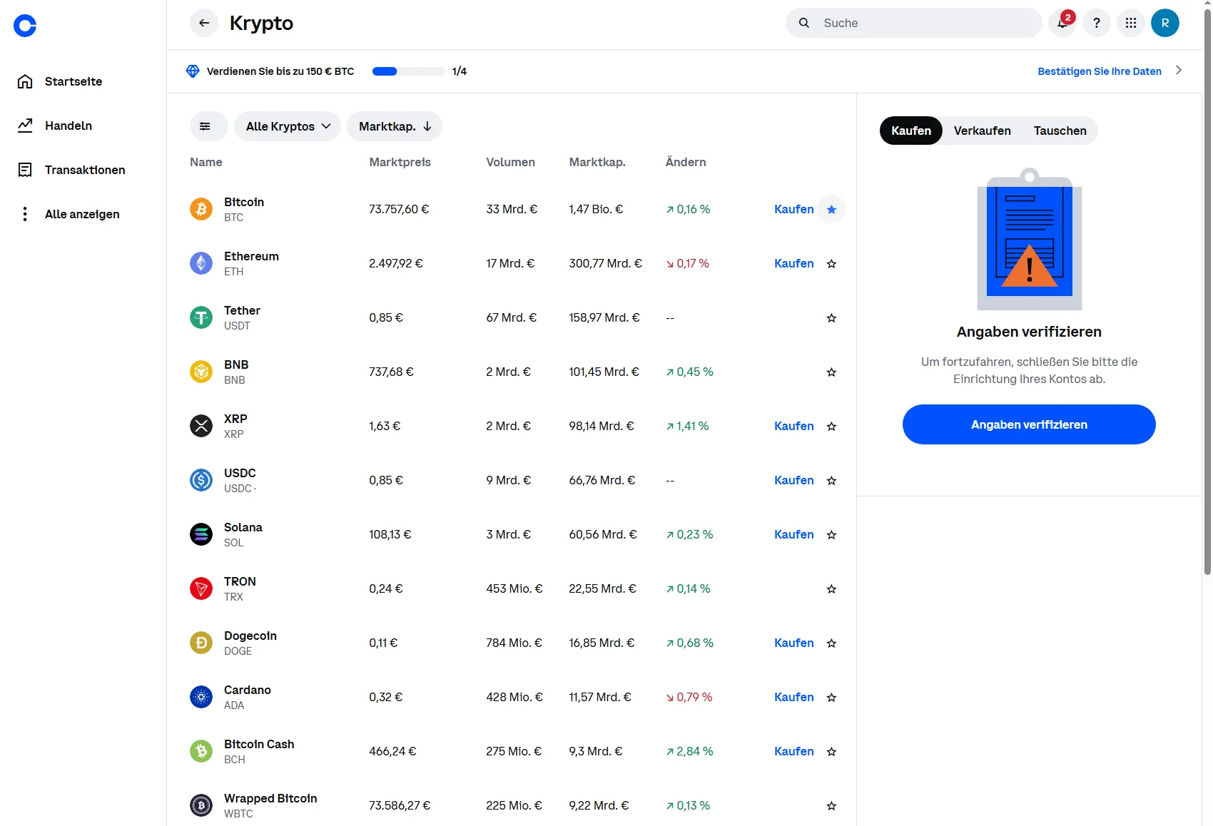Go back using the arrow button
Screen dimensions: 1213x826
tap(204, 23)
